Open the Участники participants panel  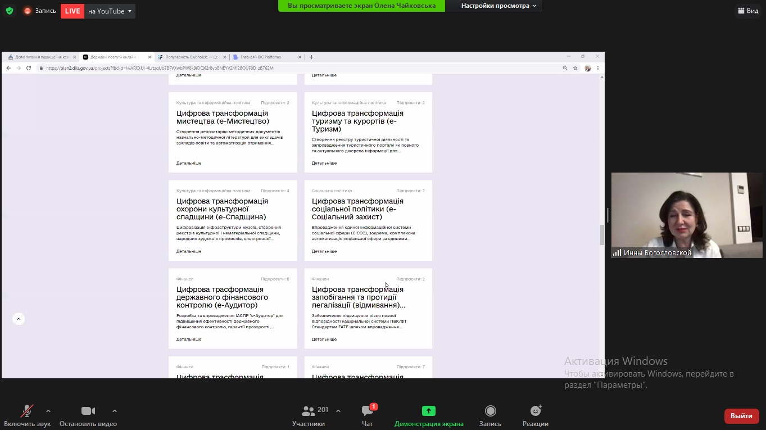(x=309, y=411)
